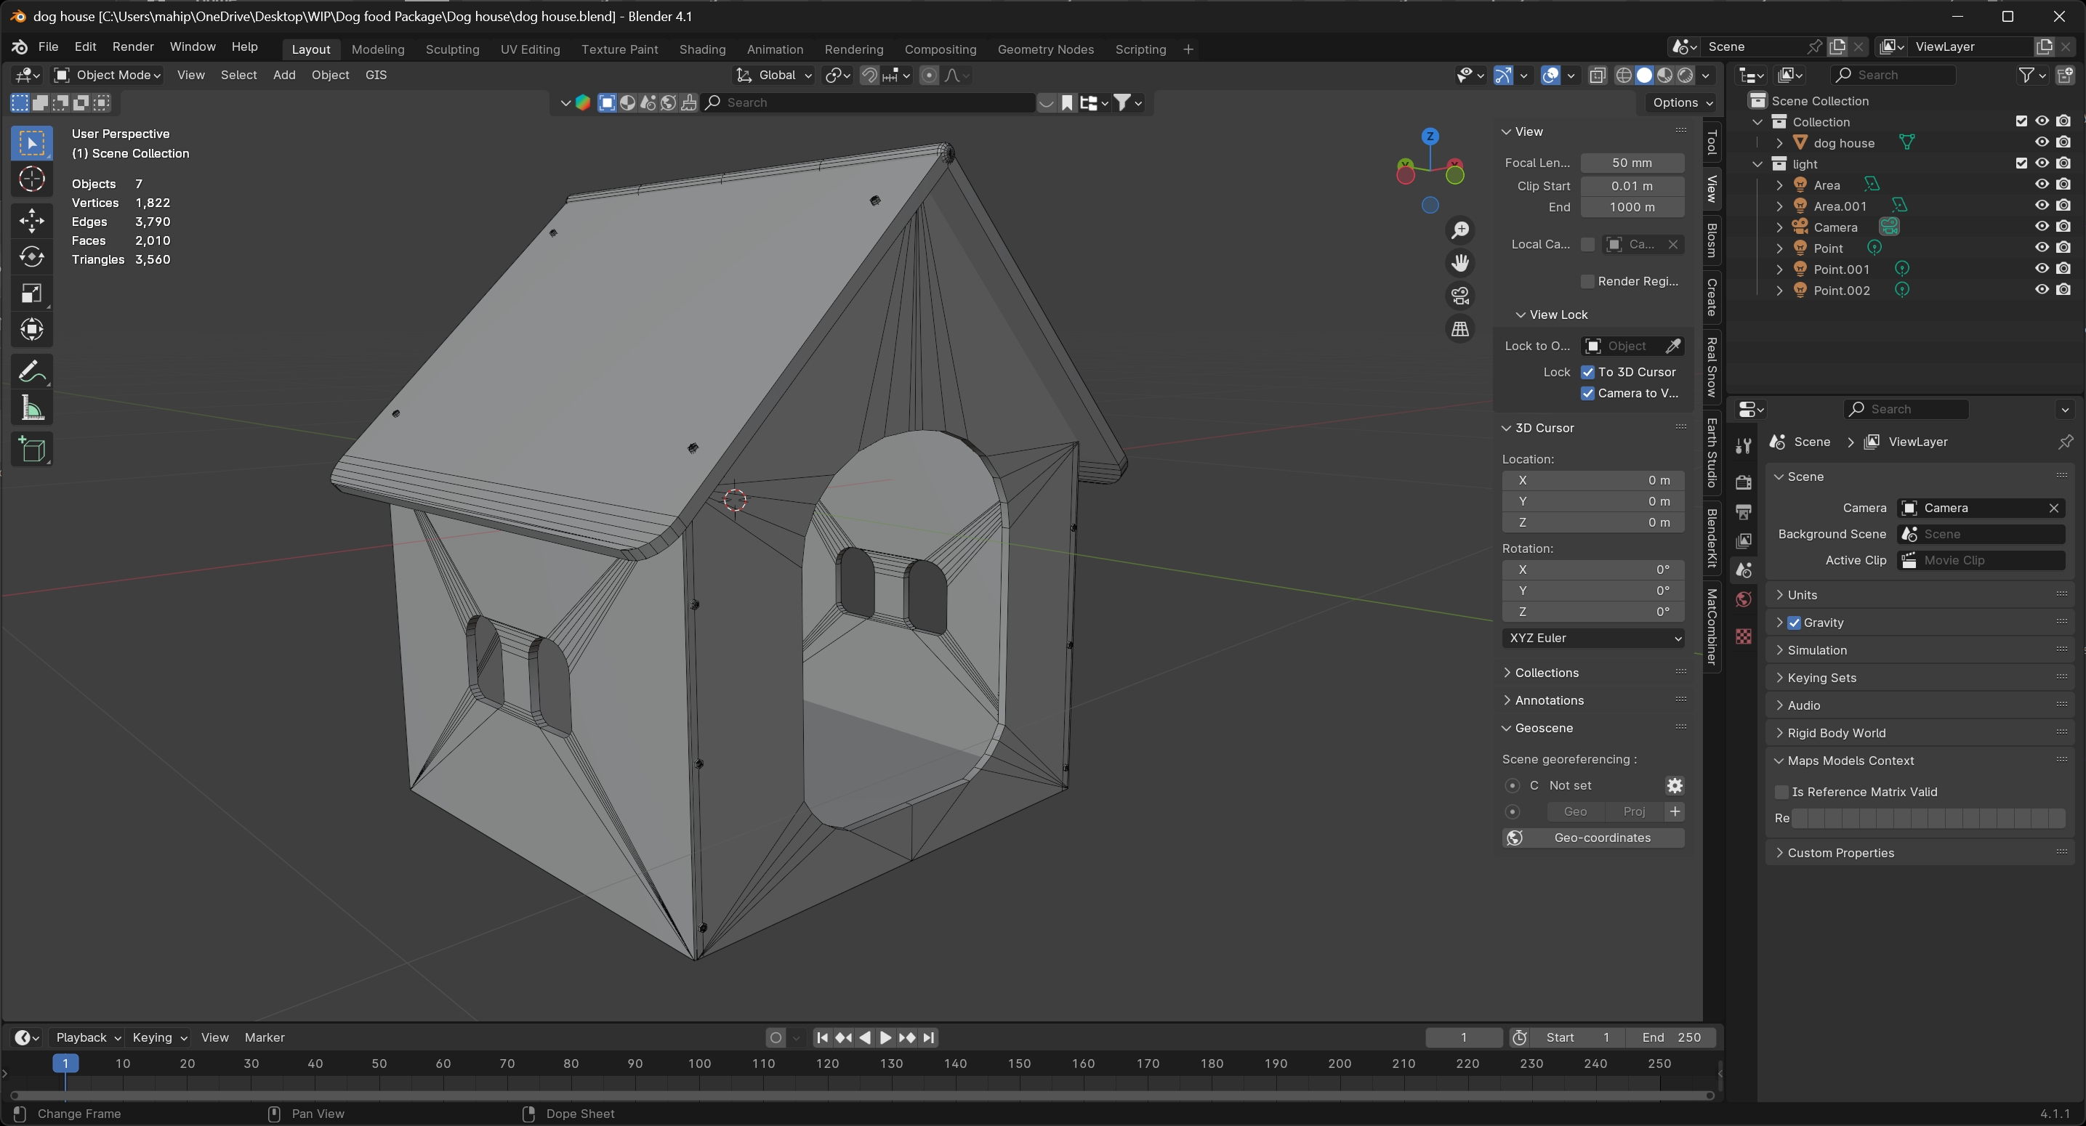The height and width of the screenshot is (1126, 2086).
Task: Select the Move tool in the toolbar
Action: click(x=31, y=220)
